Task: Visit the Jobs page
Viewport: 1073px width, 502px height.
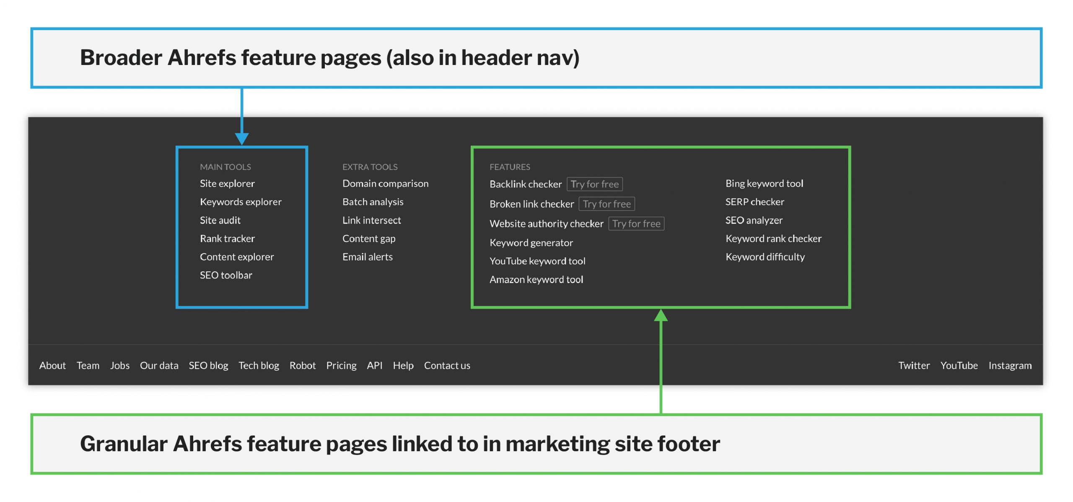Action: (x=120, y=366)
